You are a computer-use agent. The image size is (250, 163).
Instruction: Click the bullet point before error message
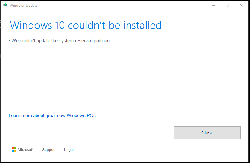(10, 41)
